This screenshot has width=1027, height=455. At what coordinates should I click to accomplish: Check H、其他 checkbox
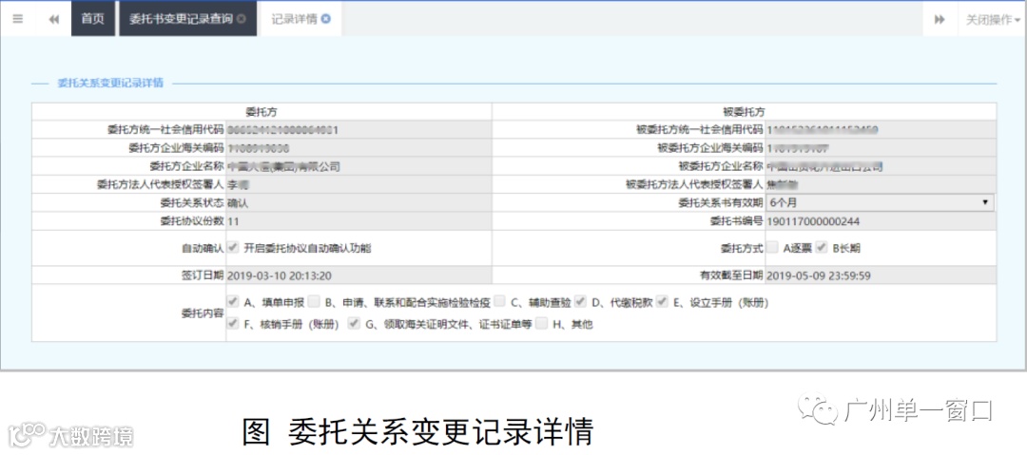[542, 323]
